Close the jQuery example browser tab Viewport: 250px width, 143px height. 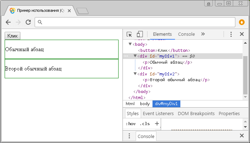pyautogui.click(x=69, y=11)
